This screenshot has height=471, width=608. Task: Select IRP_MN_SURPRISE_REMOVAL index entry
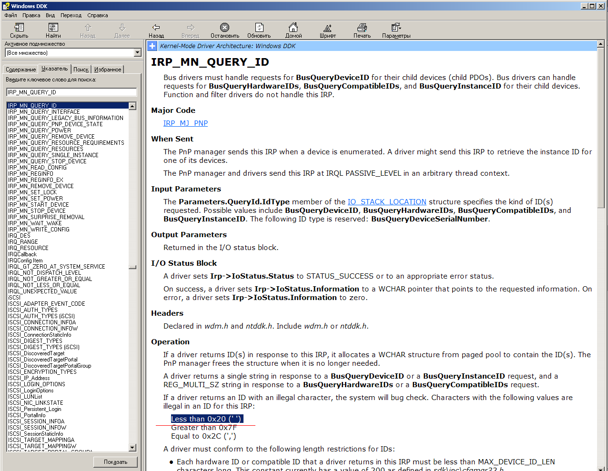(46, 217)
